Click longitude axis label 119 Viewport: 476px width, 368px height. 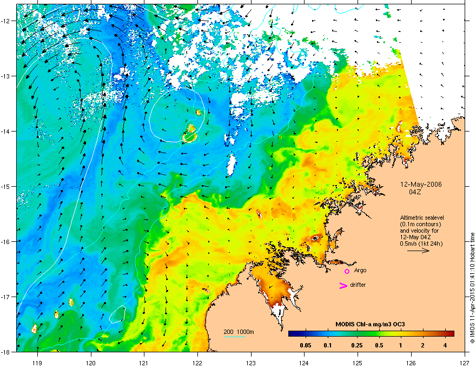point(37,363)
